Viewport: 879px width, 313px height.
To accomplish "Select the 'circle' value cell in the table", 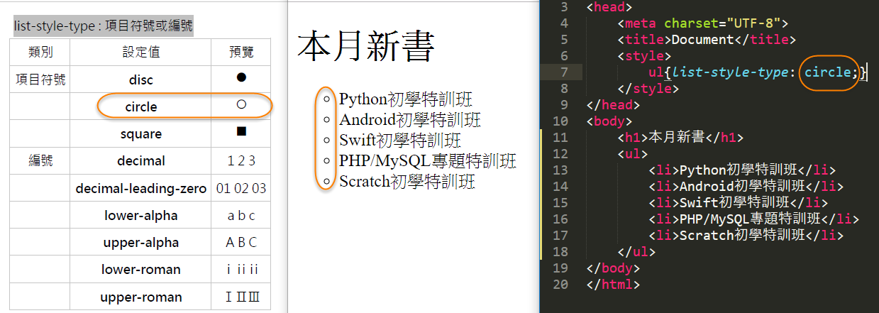I will click(x=140, y=106).
